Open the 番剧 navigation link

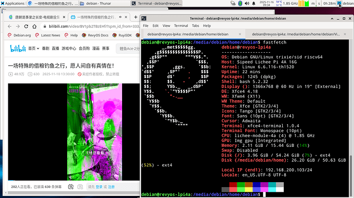click(46, 49)
